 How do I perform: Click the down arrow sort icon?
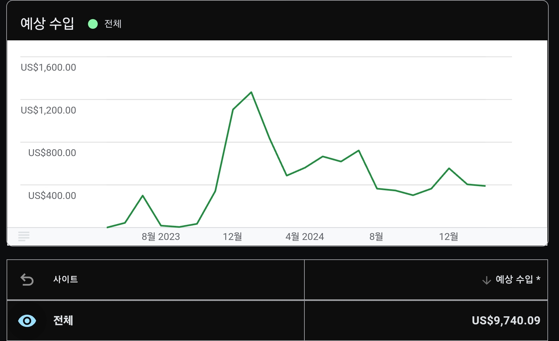point(487,280)
